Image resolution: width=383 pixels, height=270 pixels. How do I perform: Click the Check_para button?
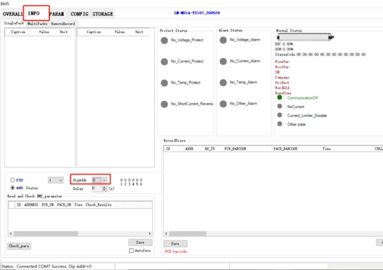point(19,246)
